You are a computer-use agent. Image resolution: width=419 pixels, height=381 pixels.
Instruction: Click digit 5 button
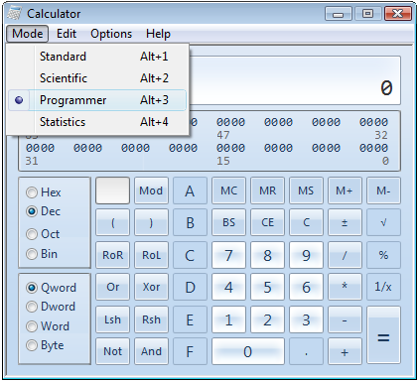coord(267,287)
